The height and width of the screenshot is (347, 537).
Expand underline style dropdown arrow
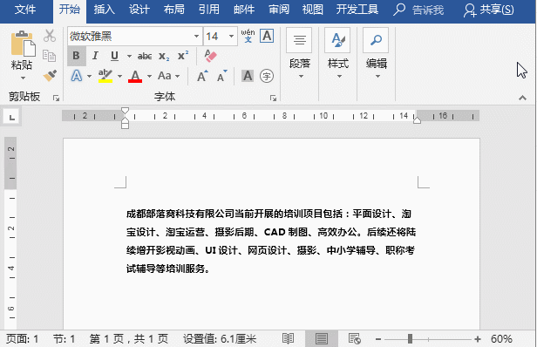pyautogui.click(x=129, y=56)
